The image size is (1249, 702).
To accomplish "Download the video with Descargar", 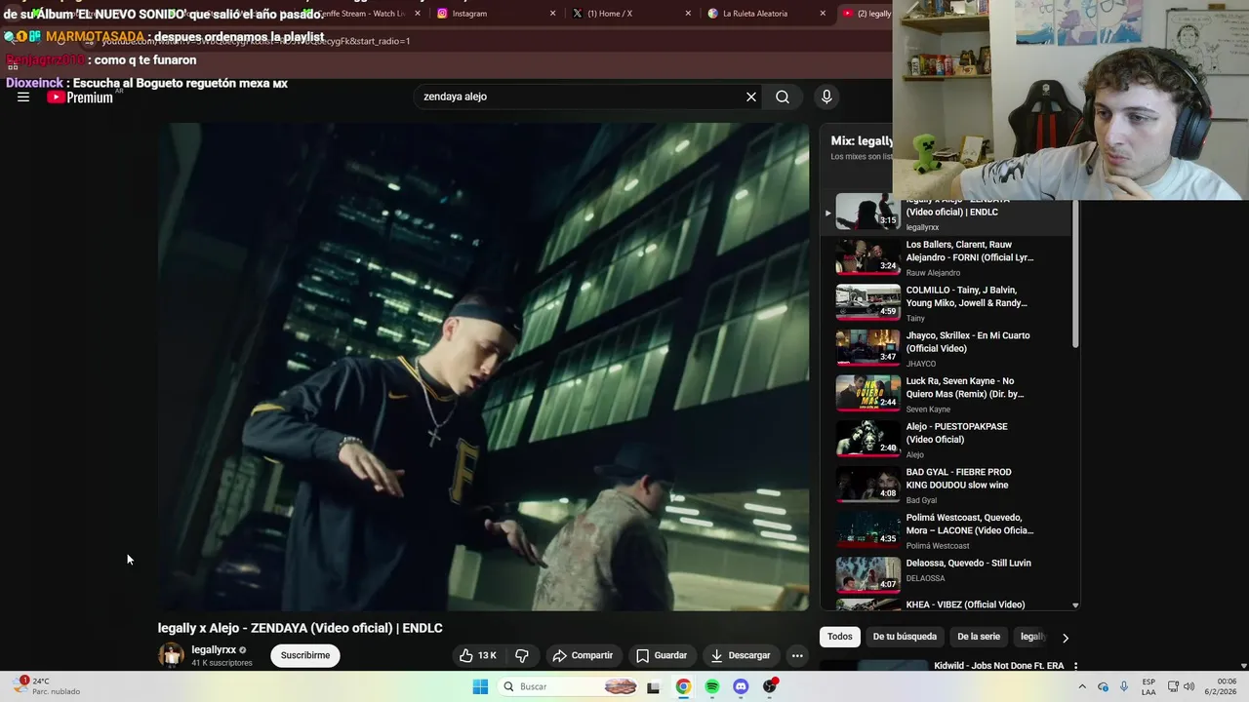I will [x=741, y=655].
